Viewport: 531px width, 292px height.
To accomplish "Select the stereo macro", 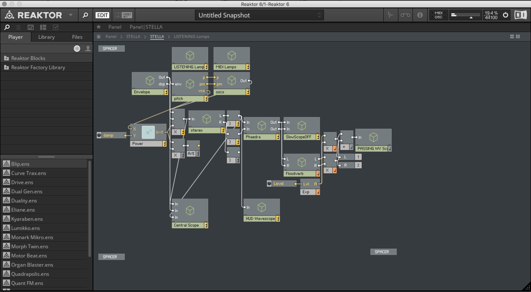I will (x=206, y=122).
